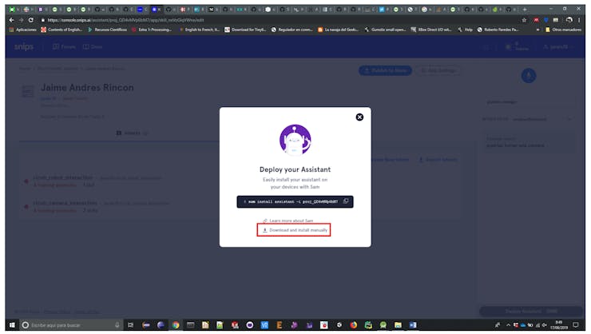Open the notification center icon
Image resolution: width=591 pixels, height=334 pixels.
[576, 325]
